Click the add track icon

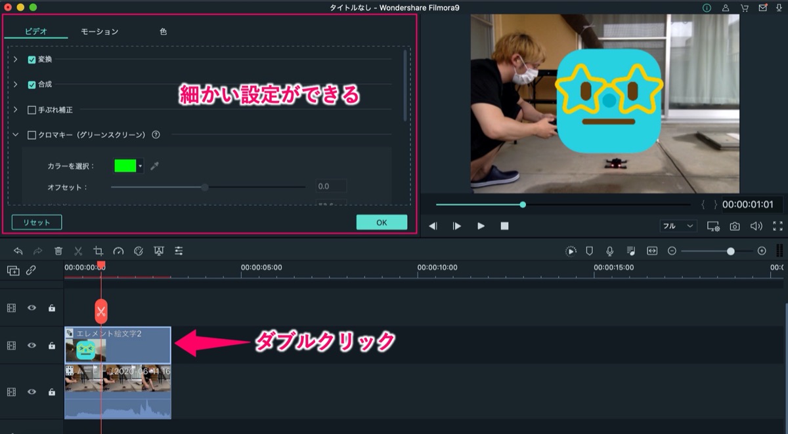[13, 270]
